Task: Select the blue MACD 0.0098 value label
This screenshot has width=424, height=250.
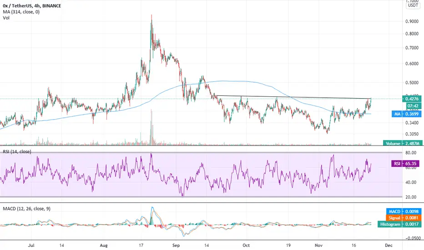Action: click(404, 211)
